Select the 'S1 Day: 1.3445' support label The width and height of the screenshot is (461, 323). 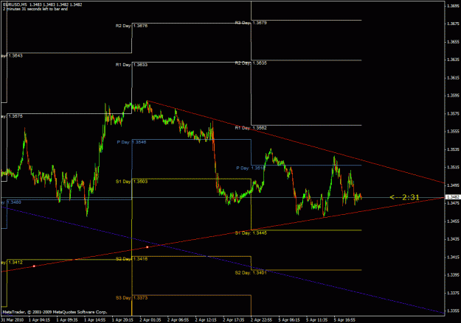(x=251, y=233)
